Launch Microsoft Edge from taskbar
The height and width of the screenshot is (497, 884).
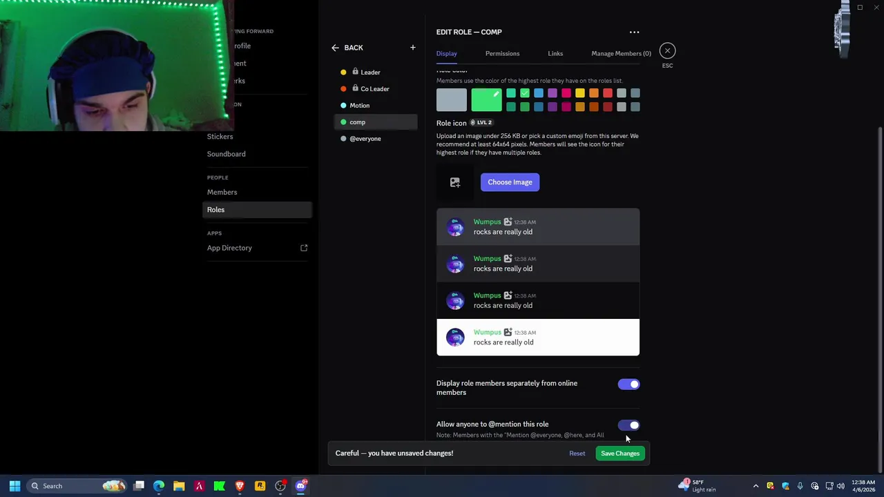159,486
